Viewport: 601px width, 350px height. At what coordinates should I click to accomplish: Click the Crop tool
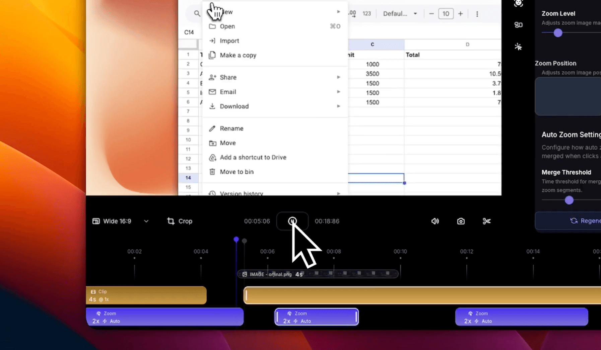tap(179, 221)
